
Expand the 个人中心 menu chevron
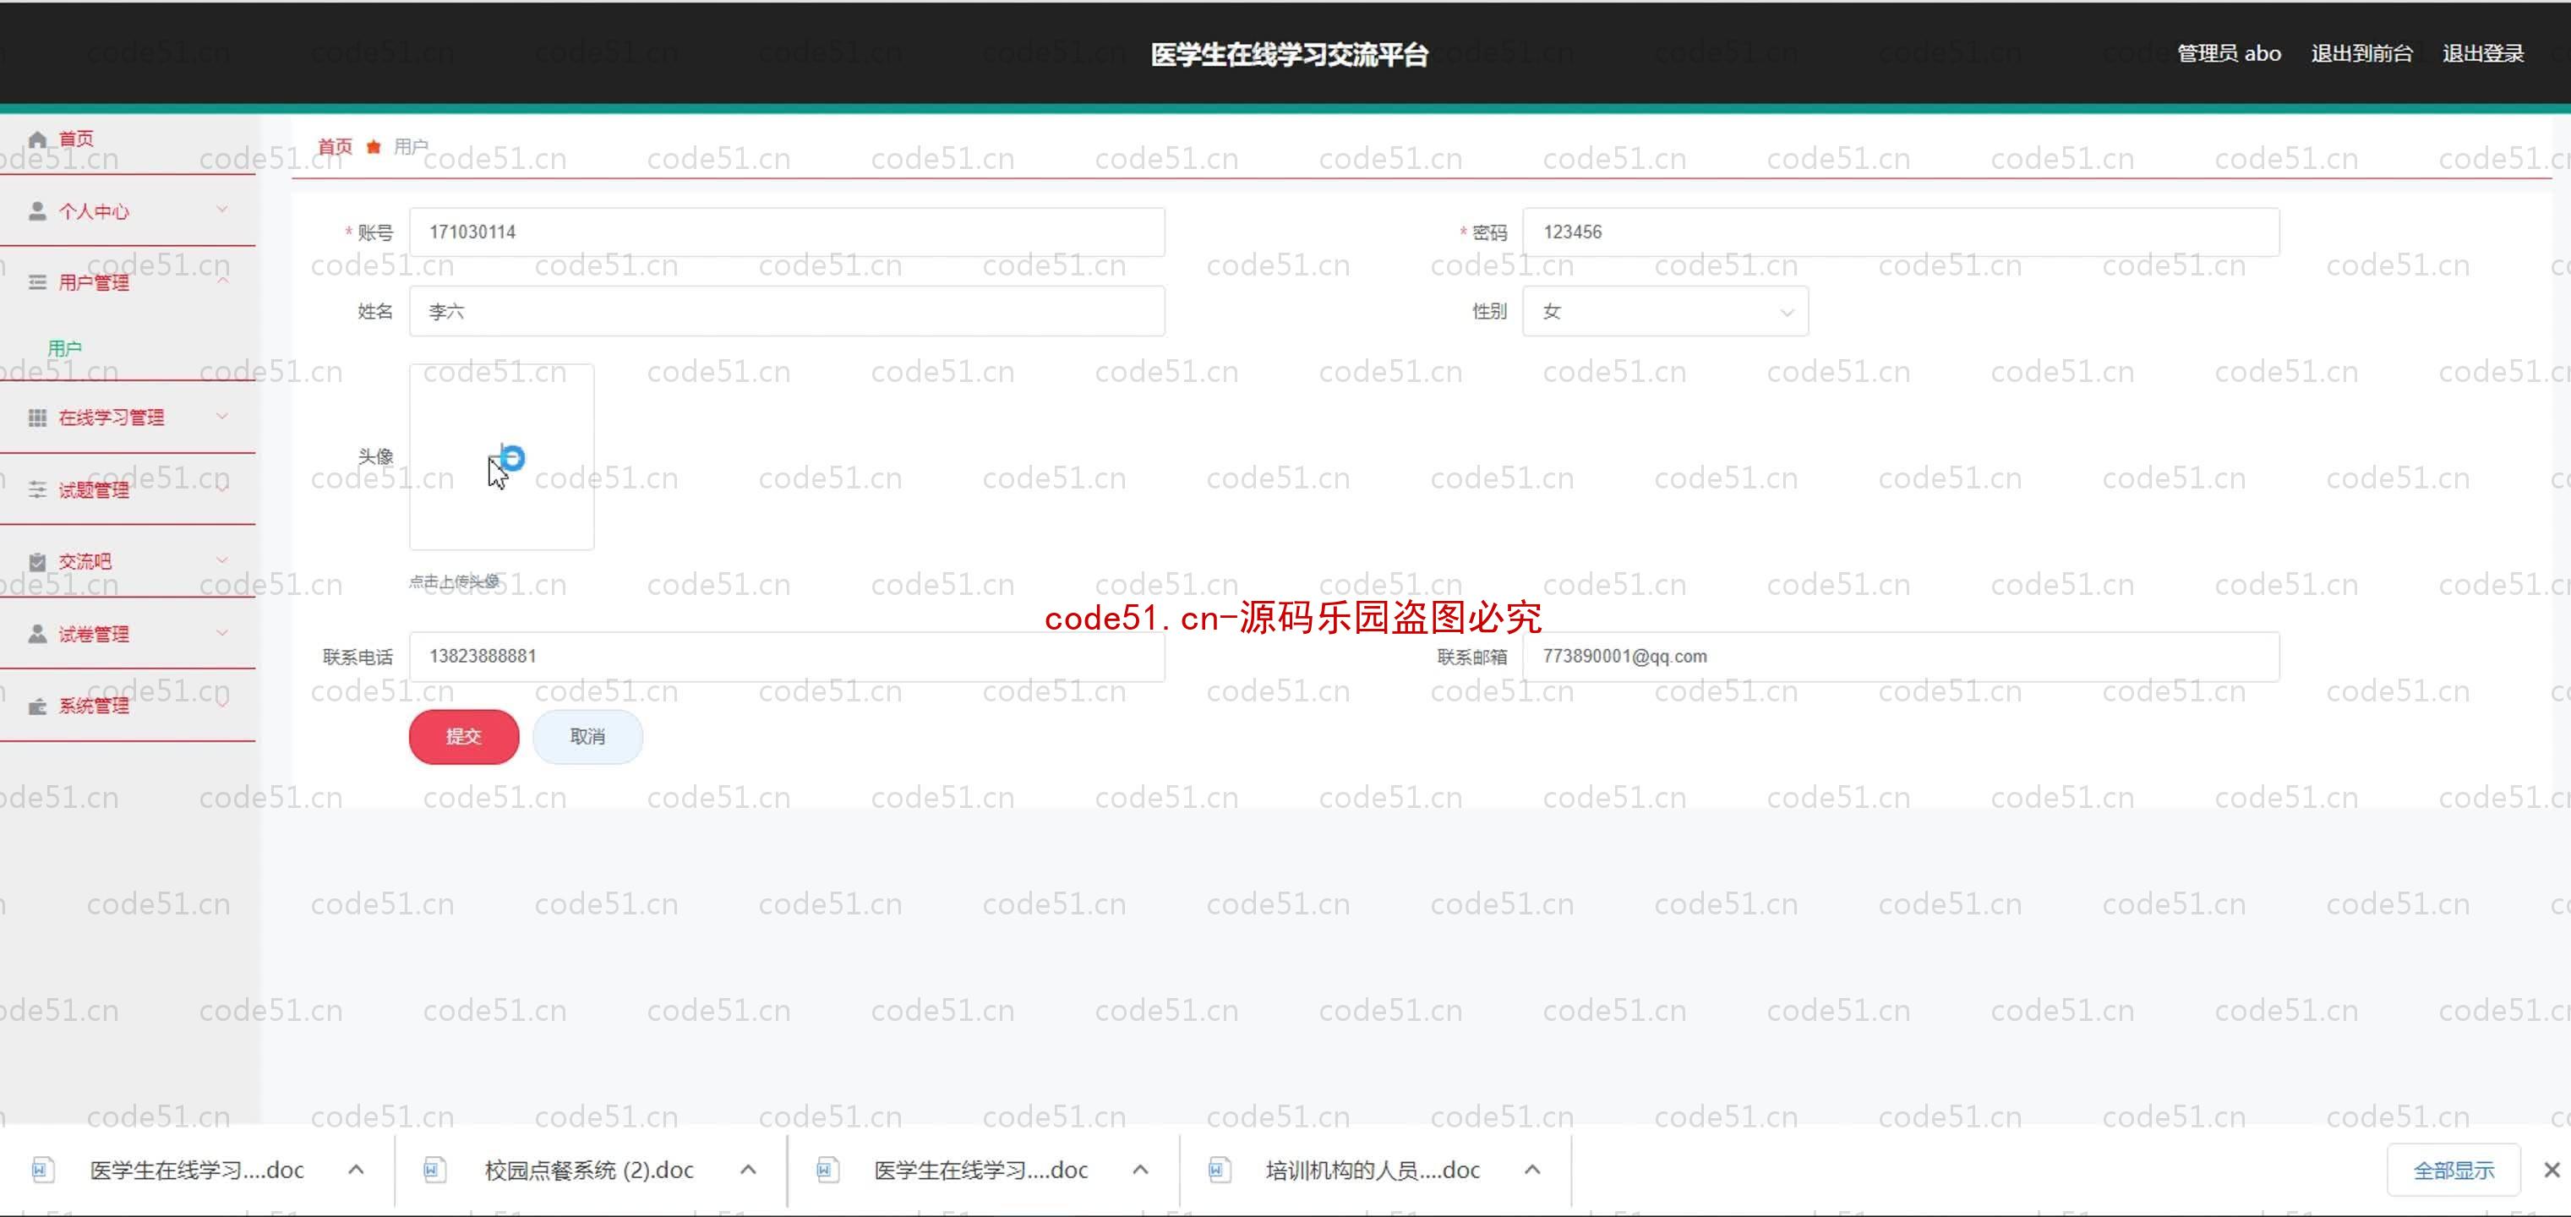coord(222,210)
